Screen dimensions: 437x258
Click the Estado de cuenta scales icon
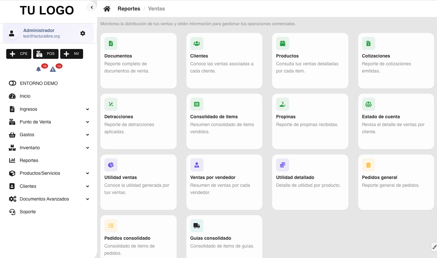coord(368,104)
